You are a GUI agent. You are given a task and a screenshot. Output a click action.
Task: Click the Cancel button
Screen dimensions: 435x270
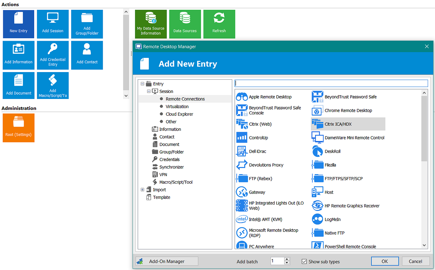tap(416, 261)
